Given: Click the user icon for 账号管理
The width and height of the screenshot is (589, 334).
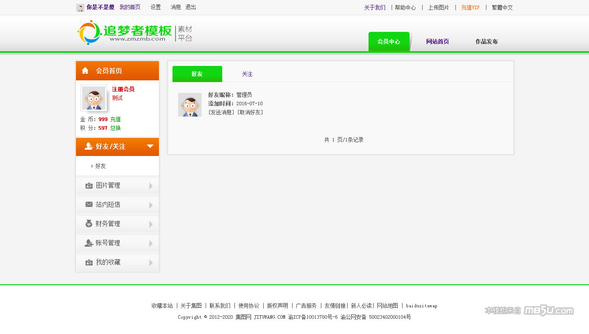Looking at the screenshot, I should click(89, 243).
